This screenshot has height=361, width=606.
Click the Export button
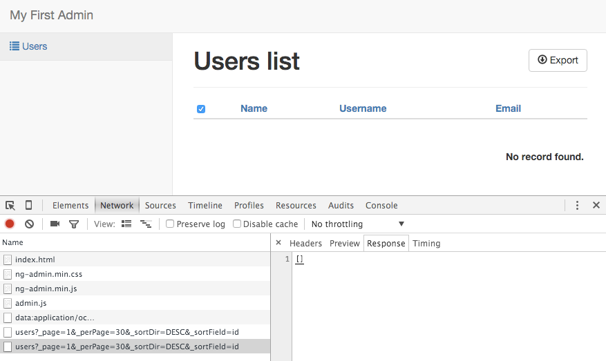point(558,60)
